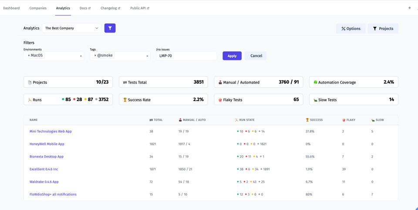Open HoneyWell Mobile App project
The width and height of the screenshot is (418, 210).
point(47,144)
